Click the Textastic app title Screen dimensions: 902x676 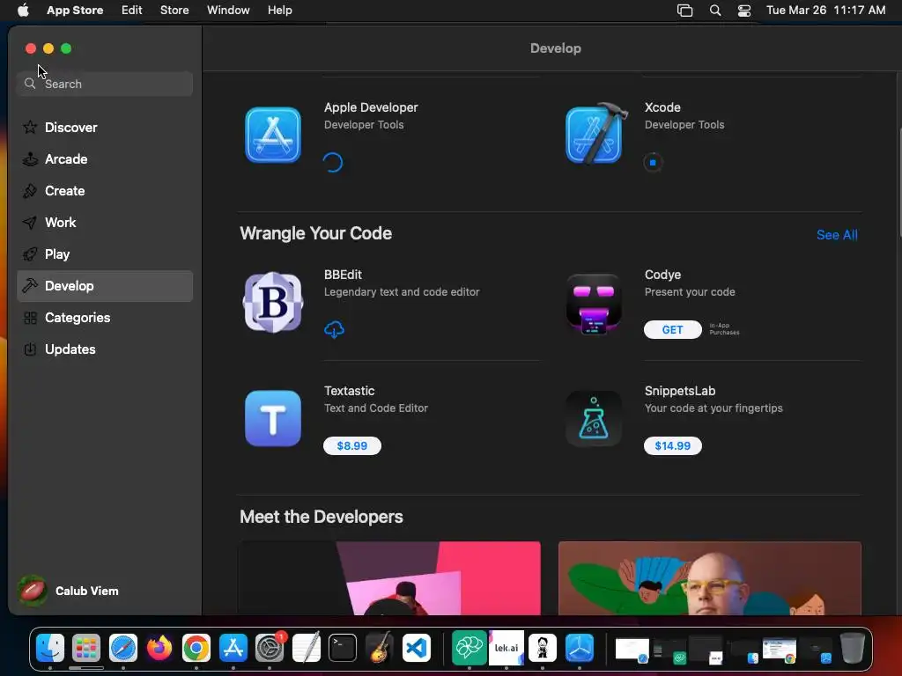349,391
